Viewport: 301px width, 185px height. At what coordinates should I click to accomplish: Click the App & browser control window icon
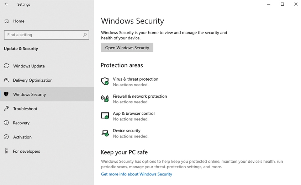tap(105, 116)
